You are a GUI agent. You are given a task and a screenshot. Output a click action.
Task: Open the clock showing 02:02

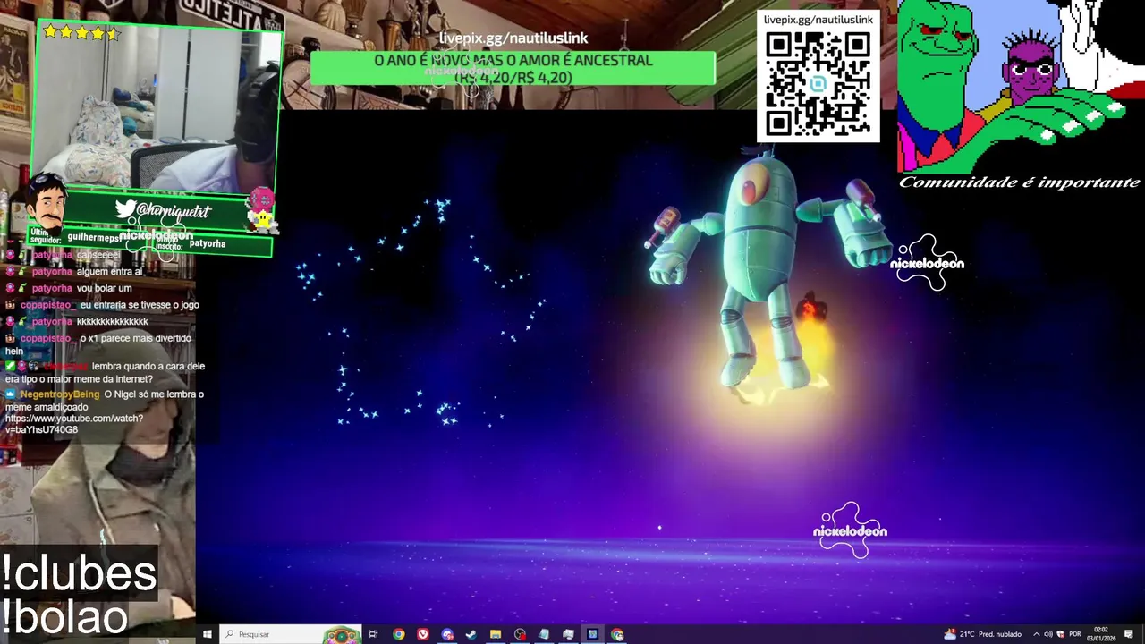[x=1100, y=634]
